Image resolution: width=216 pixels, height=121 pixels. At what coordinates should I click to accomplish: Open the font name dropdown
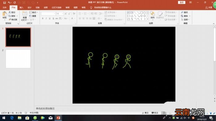pos(55,14)
